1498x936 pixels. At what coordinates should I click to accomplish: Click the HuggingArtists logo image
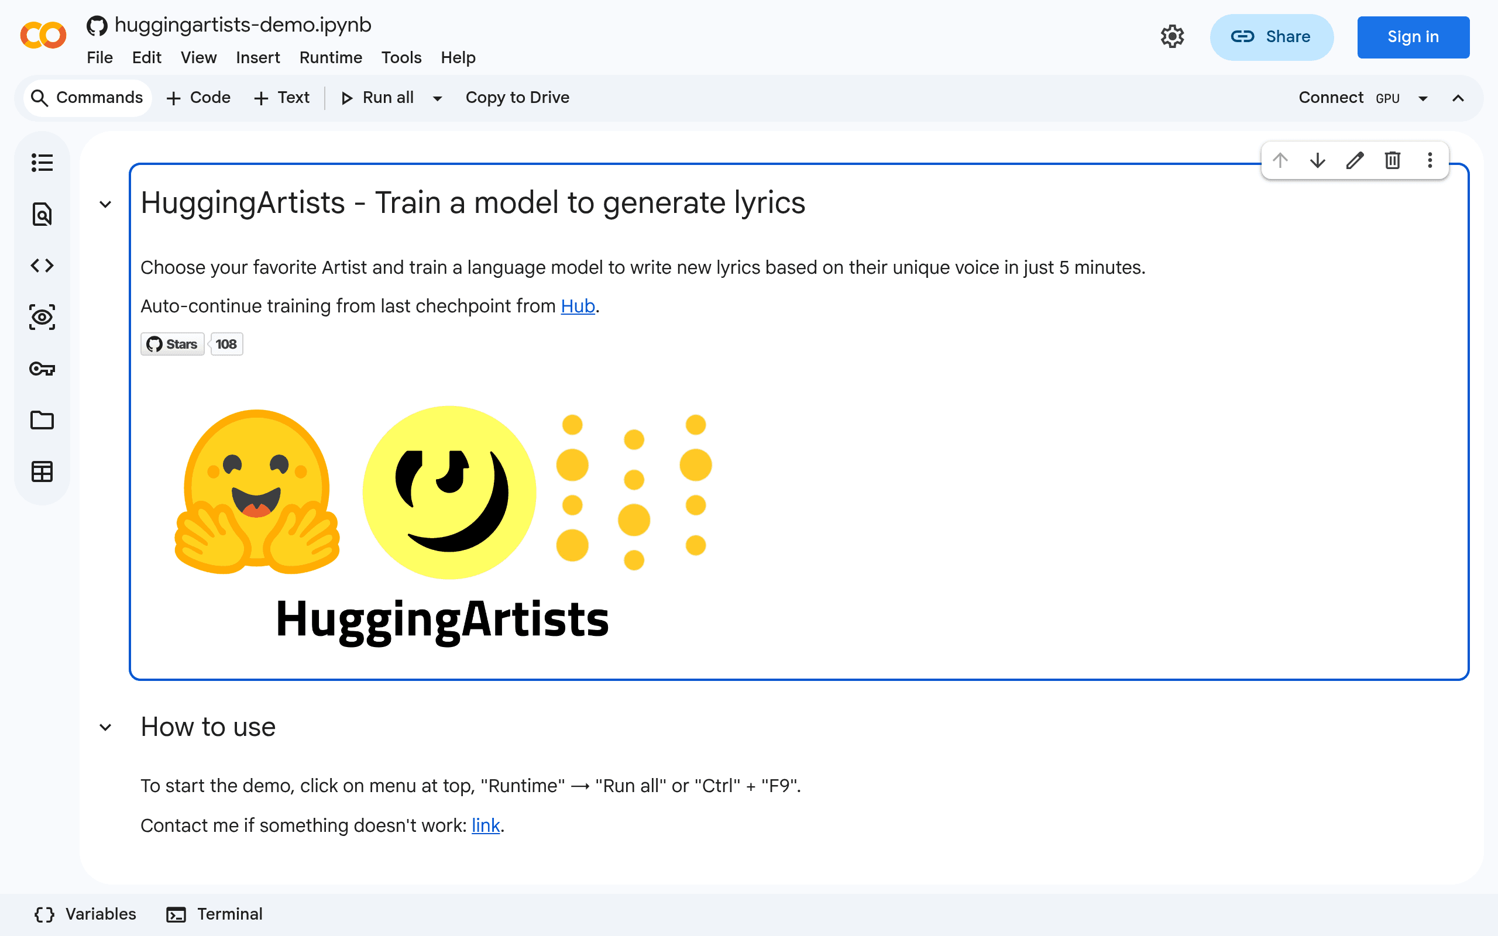point(443,525)
